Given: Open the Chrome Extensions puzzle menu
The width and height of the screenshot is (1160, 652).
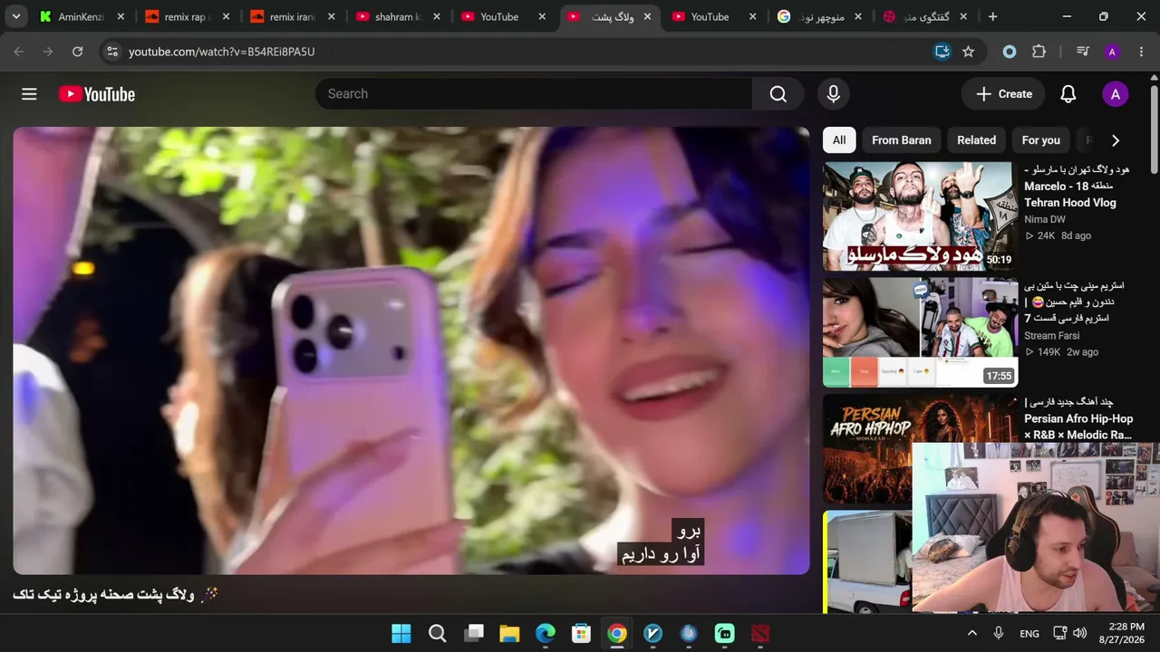Looking at the screenshot, I should 1039,52.
